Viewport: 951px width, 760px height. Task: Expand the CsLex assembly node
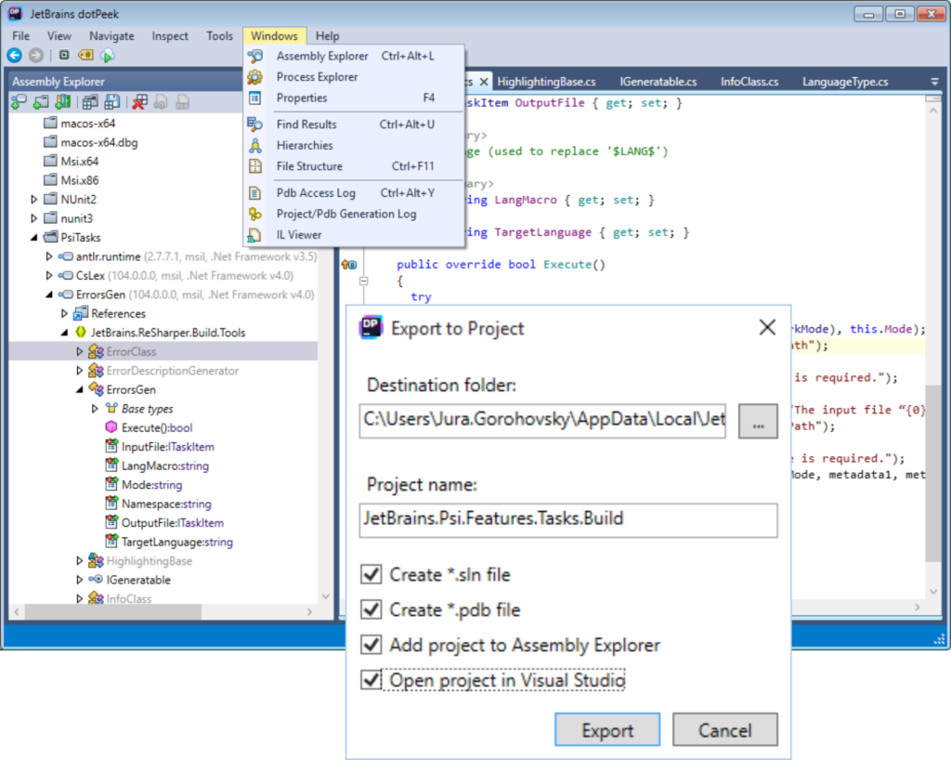[x=49, y=275]
